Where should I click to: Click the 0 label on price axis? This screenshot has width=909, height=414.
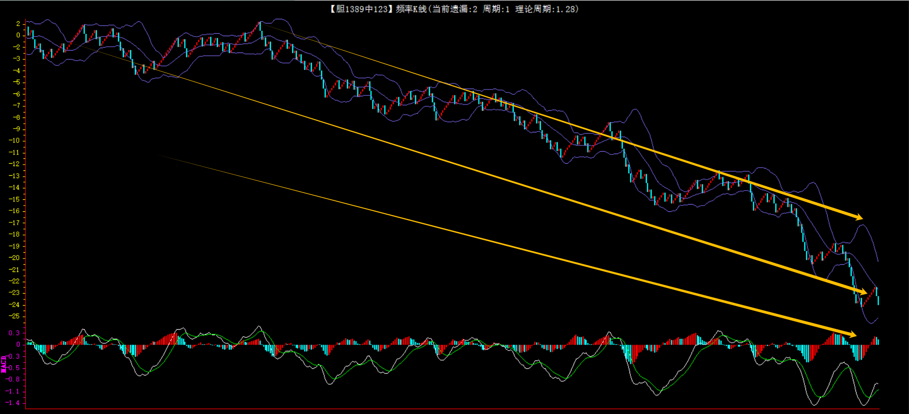(18, 35)
